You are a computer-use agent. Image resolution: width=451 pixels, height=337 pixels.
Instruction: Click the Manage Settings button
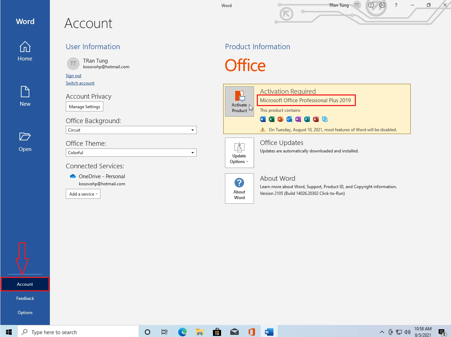pos(85,107)
